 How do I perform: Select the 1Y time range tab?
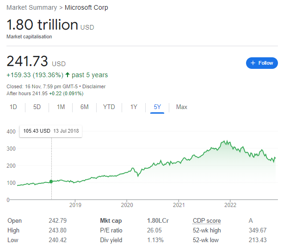coord(134,107)
